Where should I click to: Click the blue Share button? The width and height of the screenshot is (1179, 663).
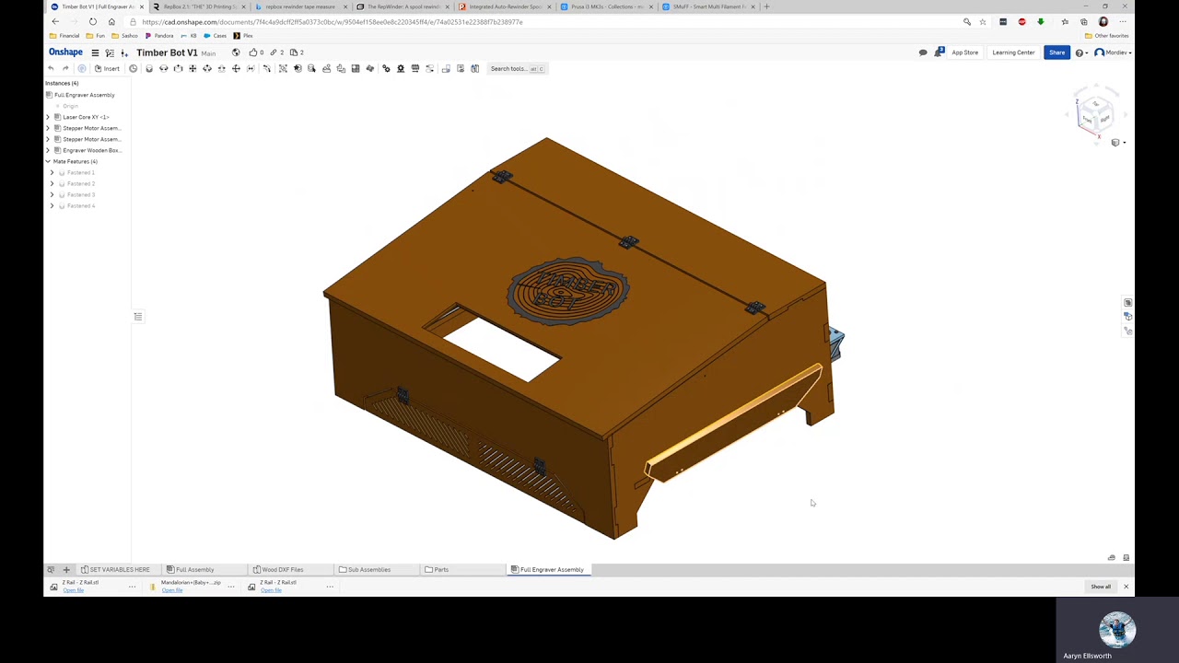tap(1056, 52)
